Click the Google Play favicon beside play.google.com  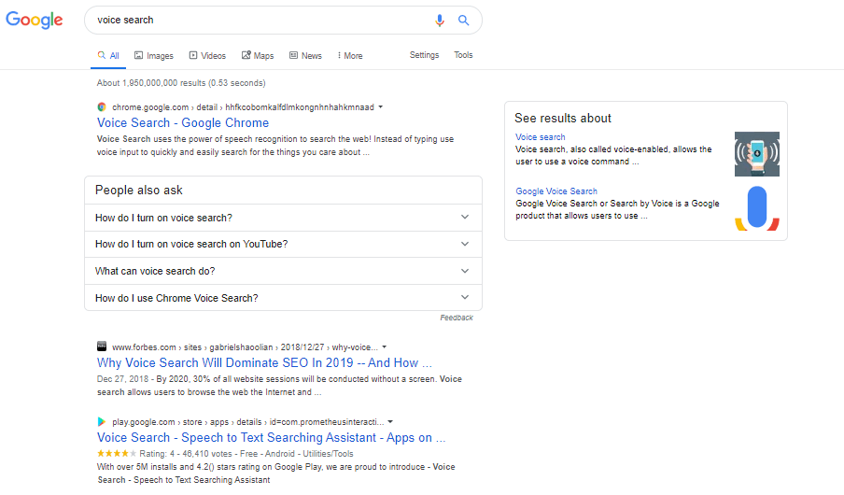tap(101, 421)
